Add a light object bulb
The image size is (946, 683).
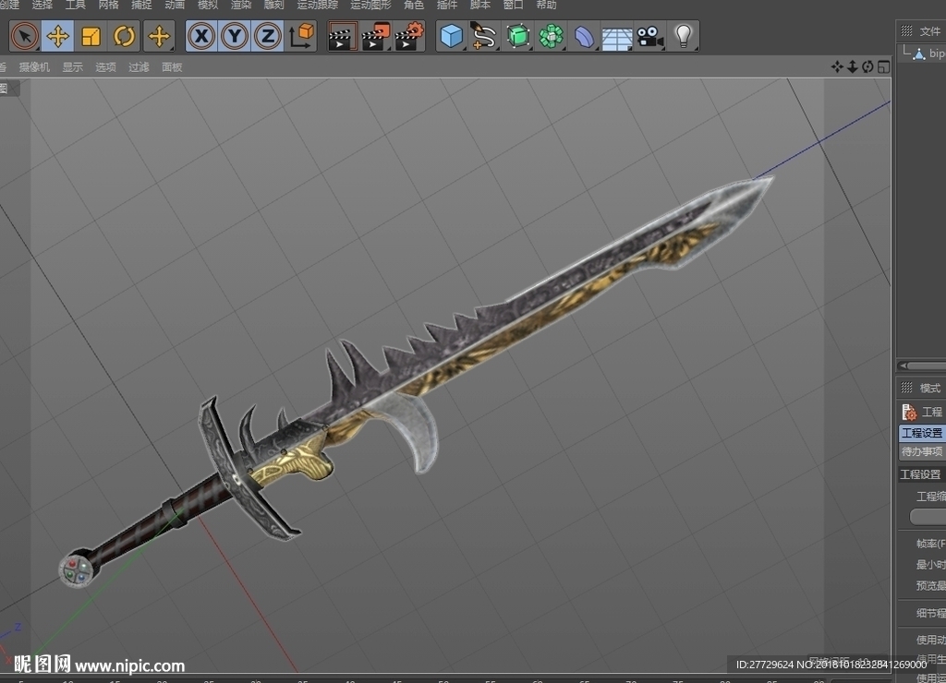click(x=683, y=36)
